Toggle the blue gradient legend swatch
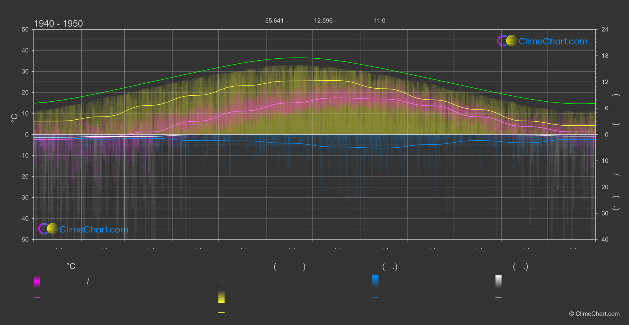This screenshot has width=629, height=325. (x=376, y=281)
